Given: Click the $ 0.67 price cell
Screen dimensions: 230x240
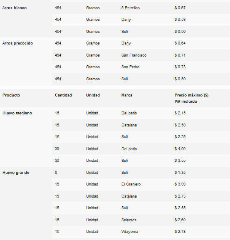Looking at the screenshot, I should click(x=180, y=8).
